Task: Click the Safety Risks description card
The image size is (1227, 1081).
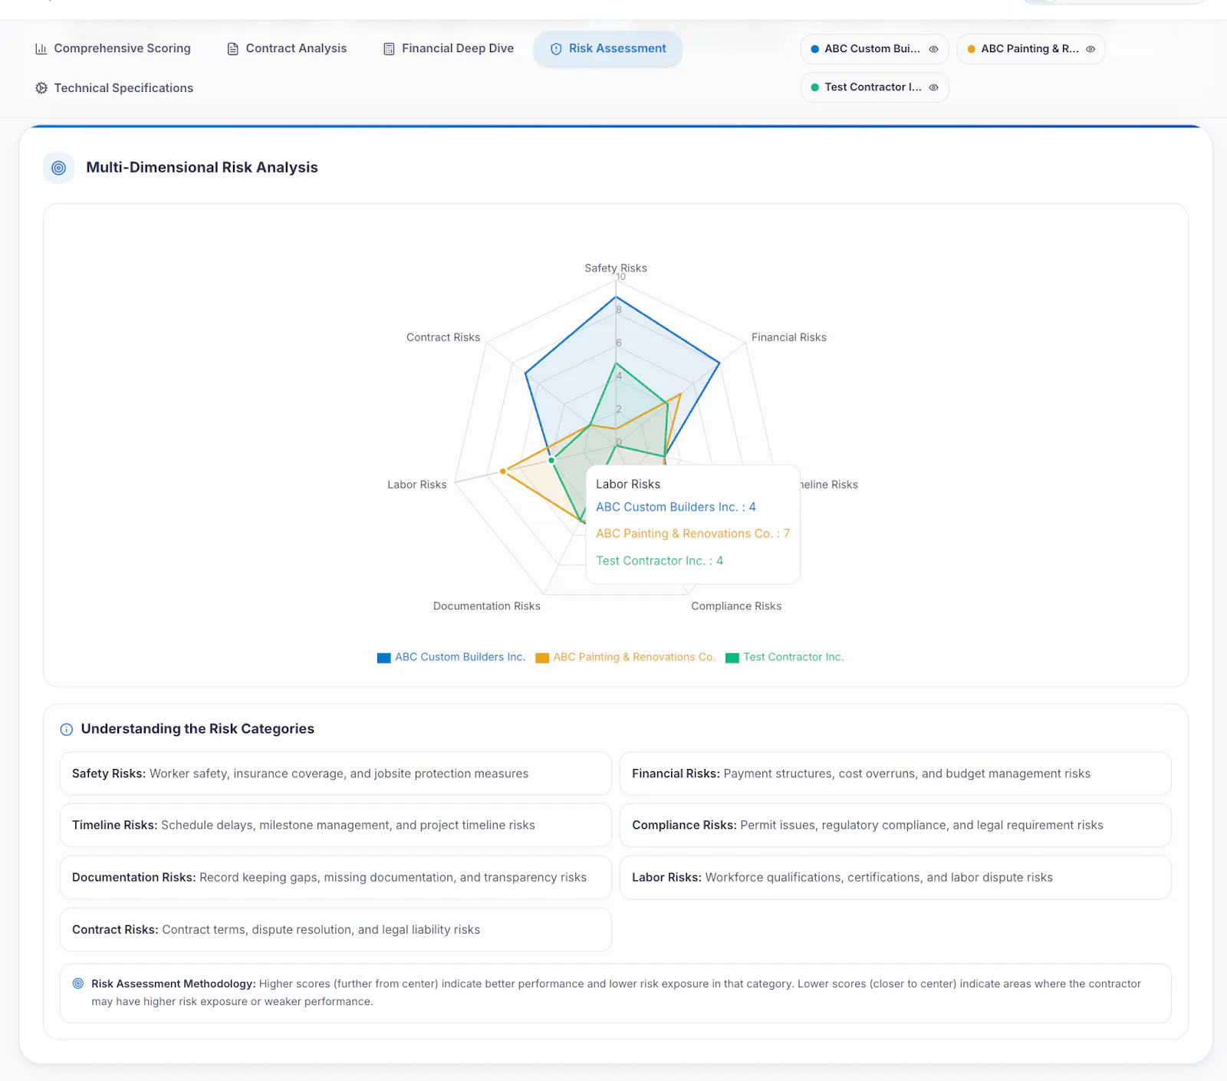Action: (336, 774)
